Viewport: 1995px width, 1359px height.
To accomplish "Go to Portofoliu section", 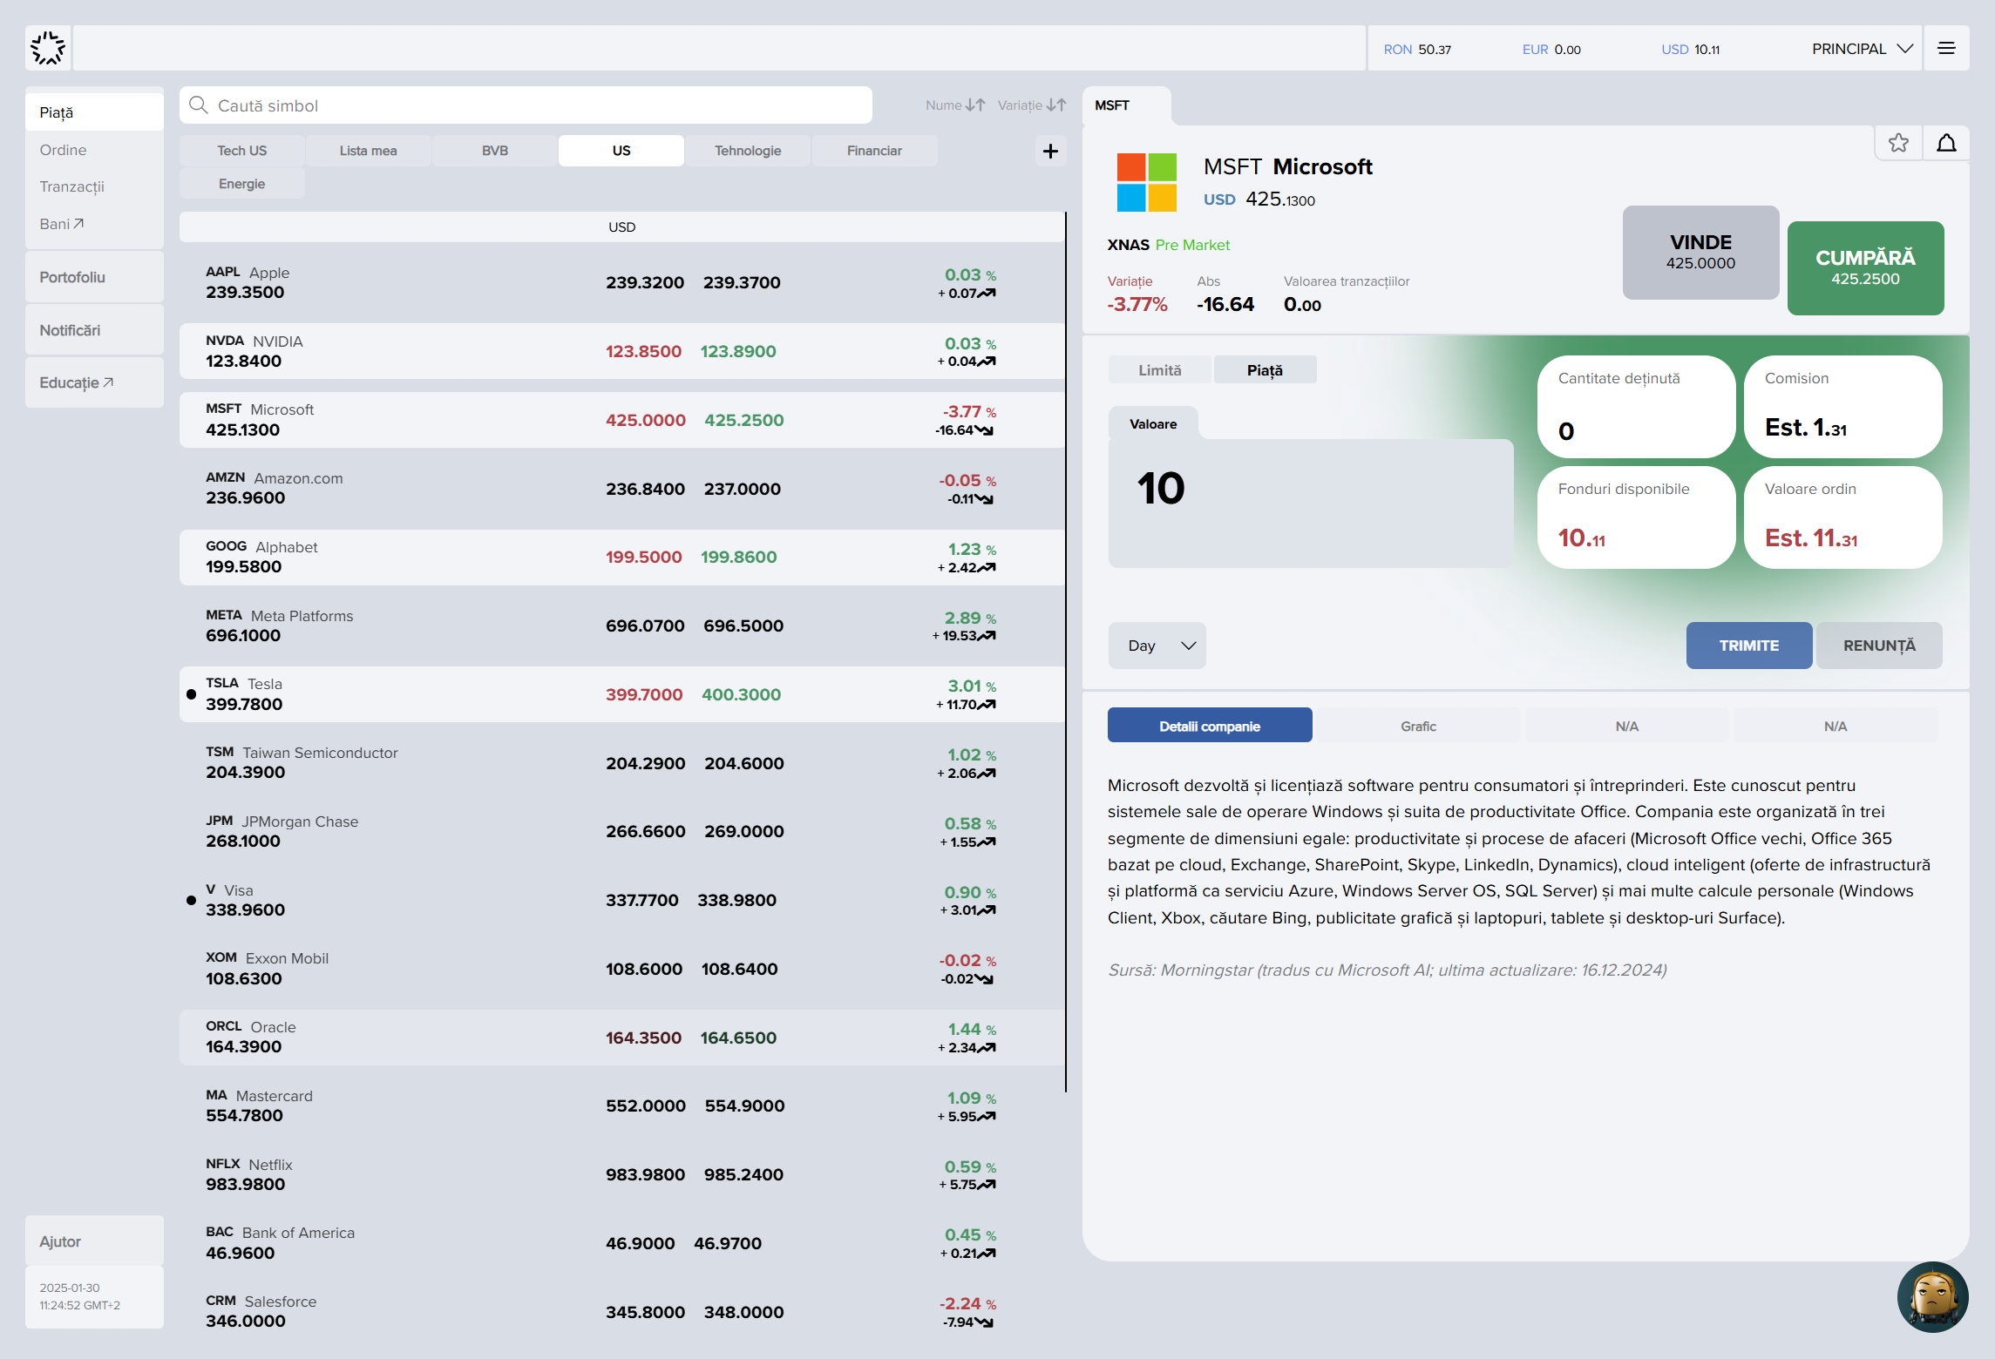I will pos(94,277).
